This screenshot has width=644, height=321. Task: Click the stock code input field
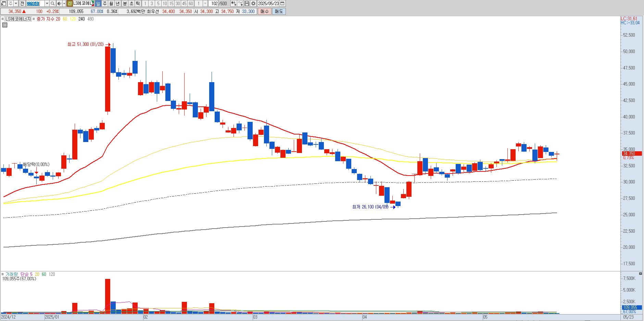point(35,3)
